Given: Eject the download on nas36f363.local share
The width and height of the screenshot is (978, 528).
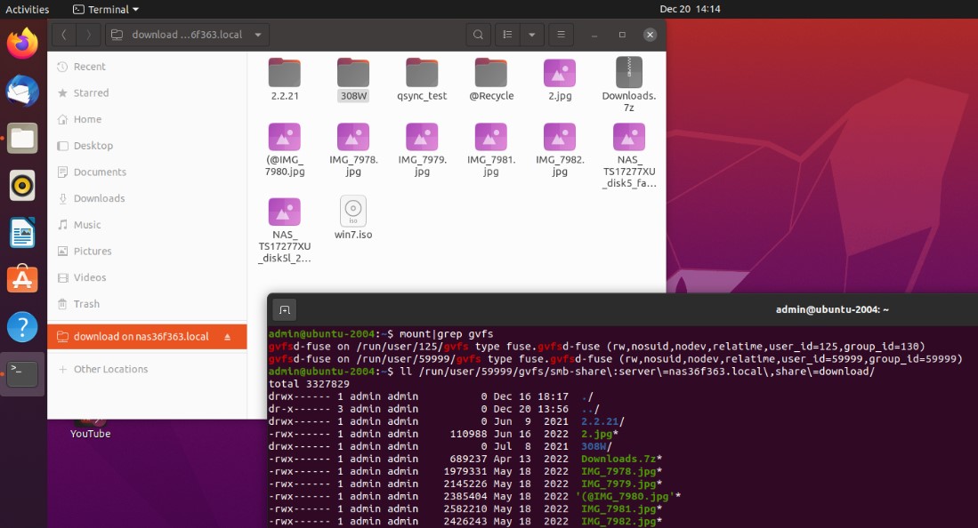Looking at the screenshot, I should click(x=227, y=337).
